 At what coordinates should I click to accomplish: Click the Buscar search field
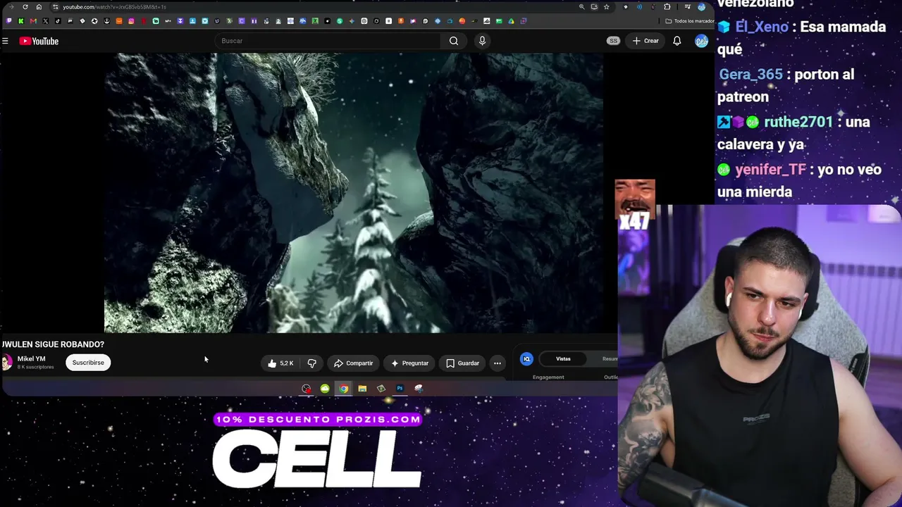(x=328, y=41)
